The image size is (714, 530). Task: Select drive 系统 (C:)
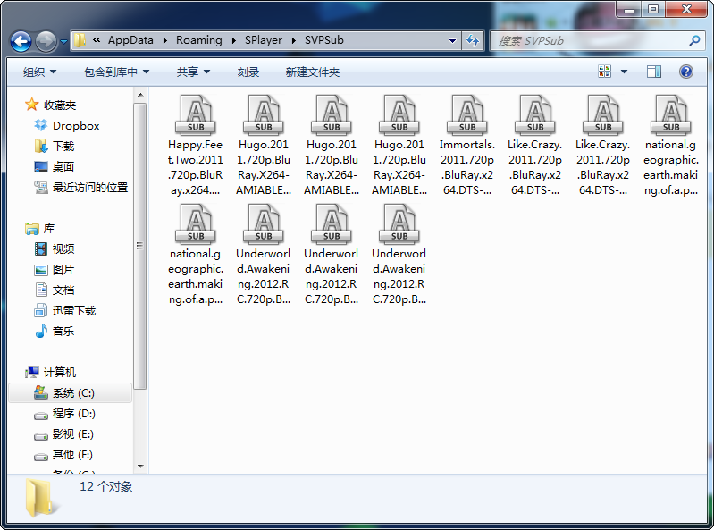click(x=71, y=393)
